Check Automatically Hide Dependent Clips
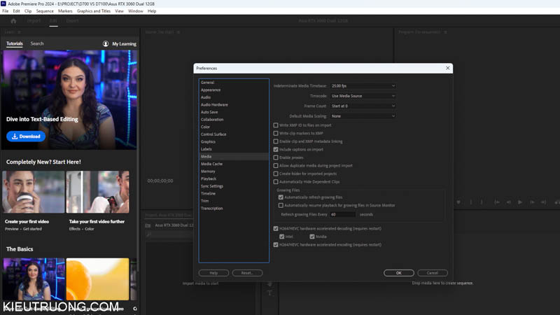560x315 pixels. pos(276,182)
